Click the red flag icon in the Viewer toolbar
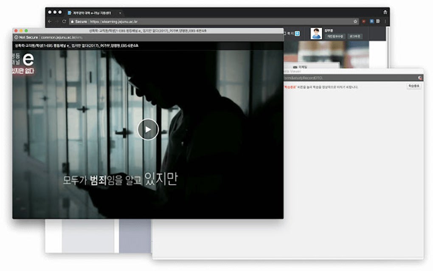Image resolution: width=433 pixels, height=271 pixels. point(419,78)
